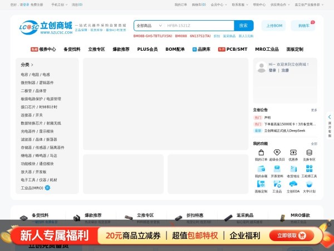Open 我的订单 icon in 我的功能

(x=261, y=153)
